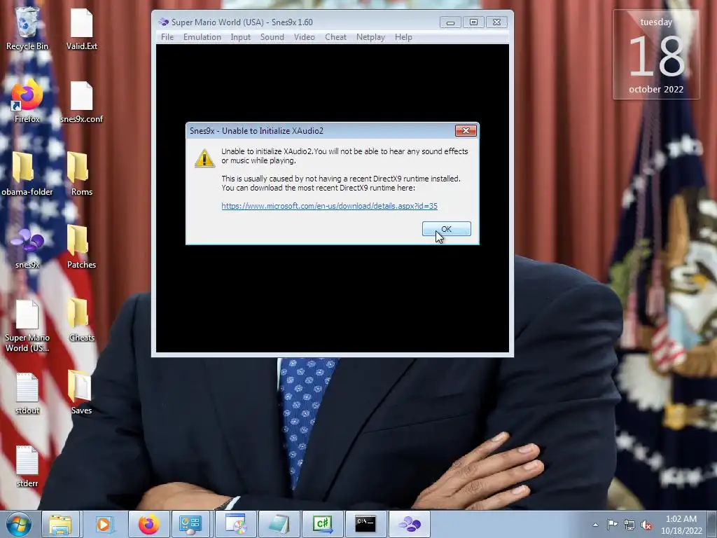
Task: Click the network tray icon
Action: (629, 525)
